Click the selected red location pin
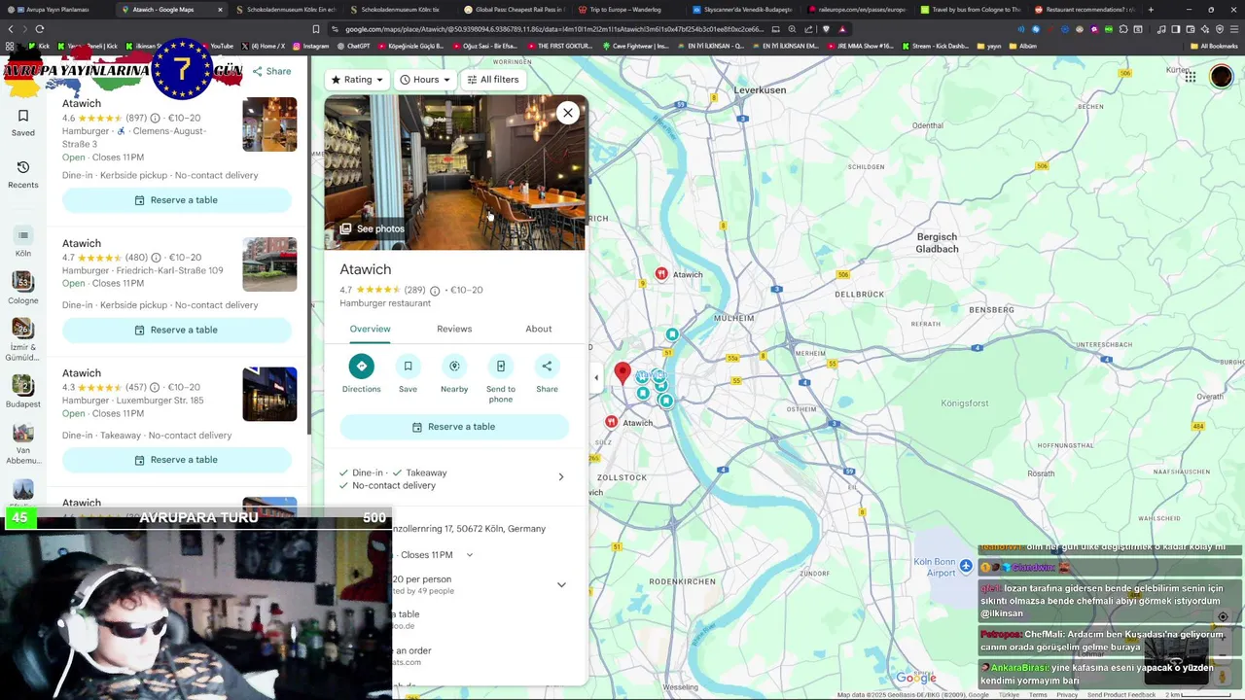The image size is (1245, 700). point(622,373)
